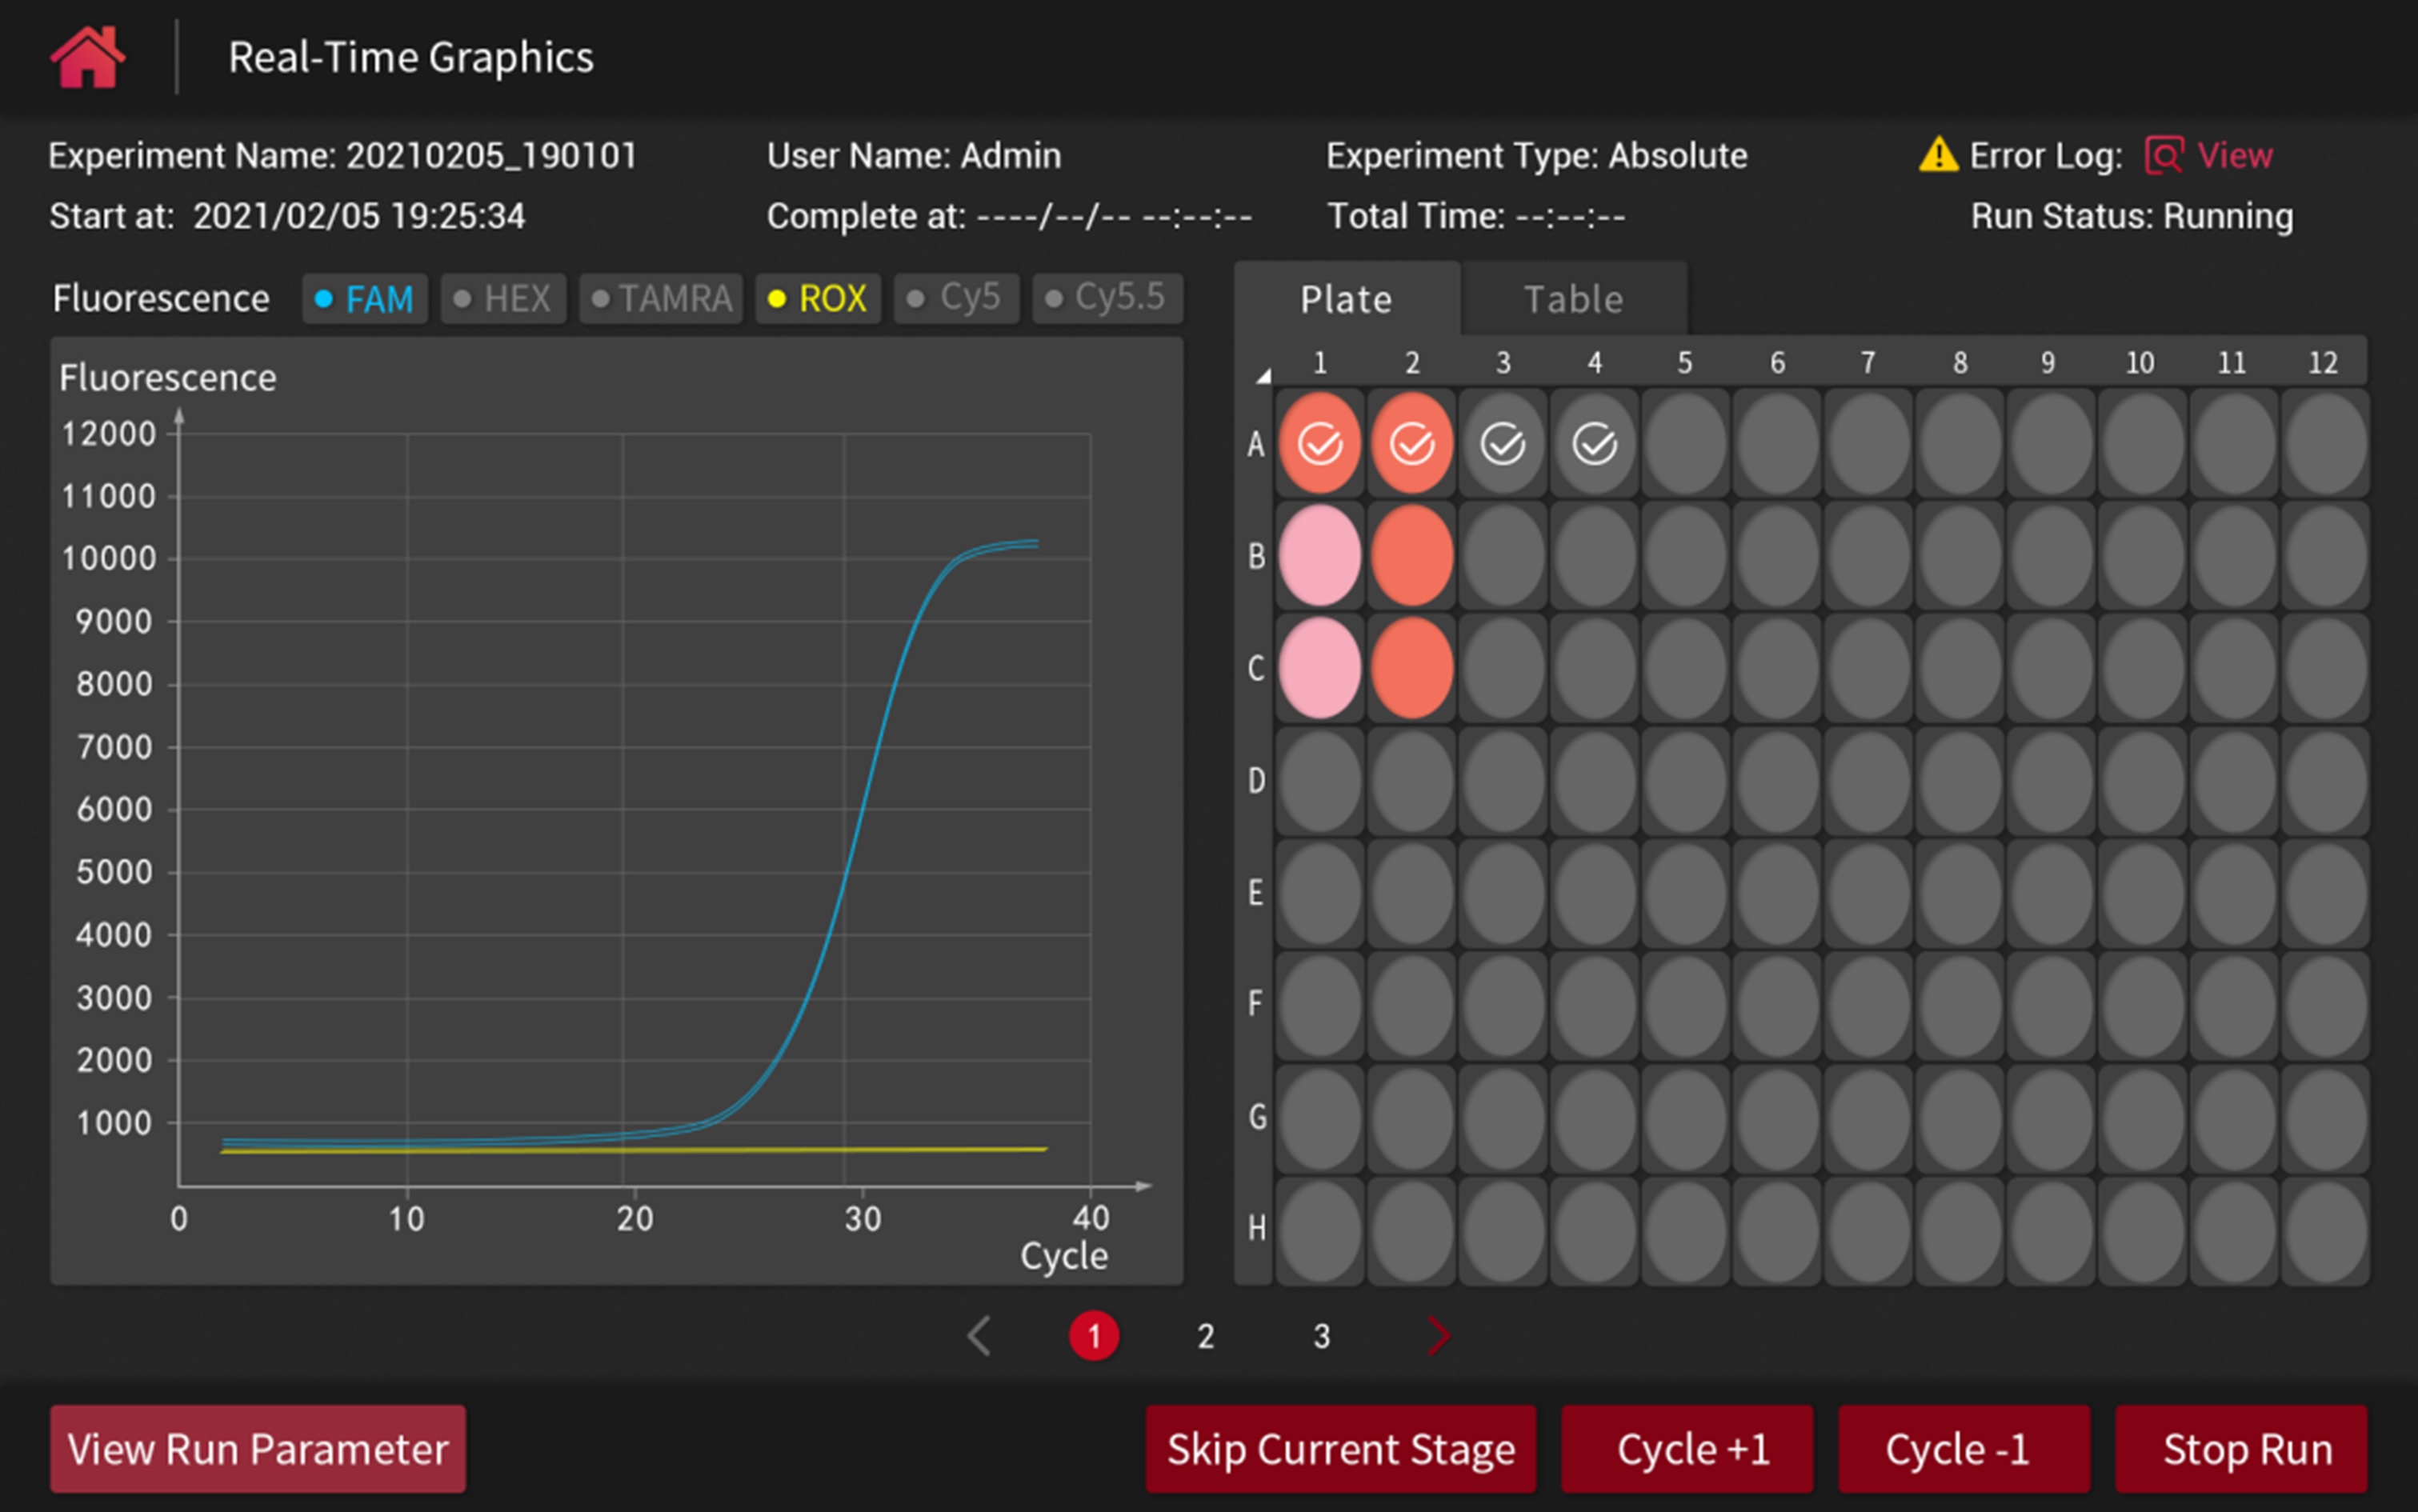Screen dimensions: 2418x1512
Task: Select the orange well C2
Action: 1412,671
